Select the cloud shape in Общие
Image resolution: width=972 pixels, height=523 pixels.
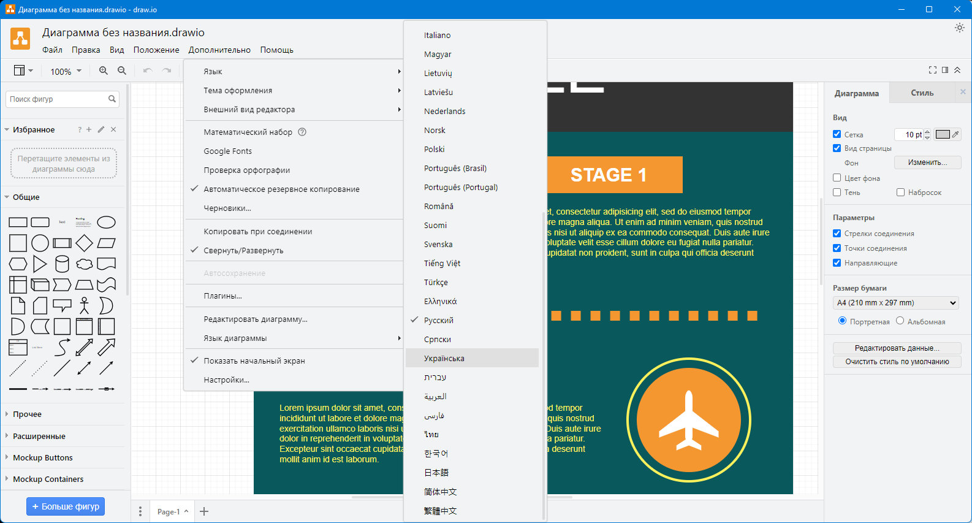[84, 264]
